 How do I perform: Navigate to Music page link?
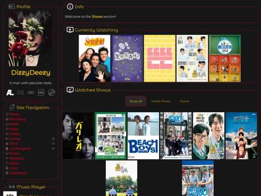point(14,129)
